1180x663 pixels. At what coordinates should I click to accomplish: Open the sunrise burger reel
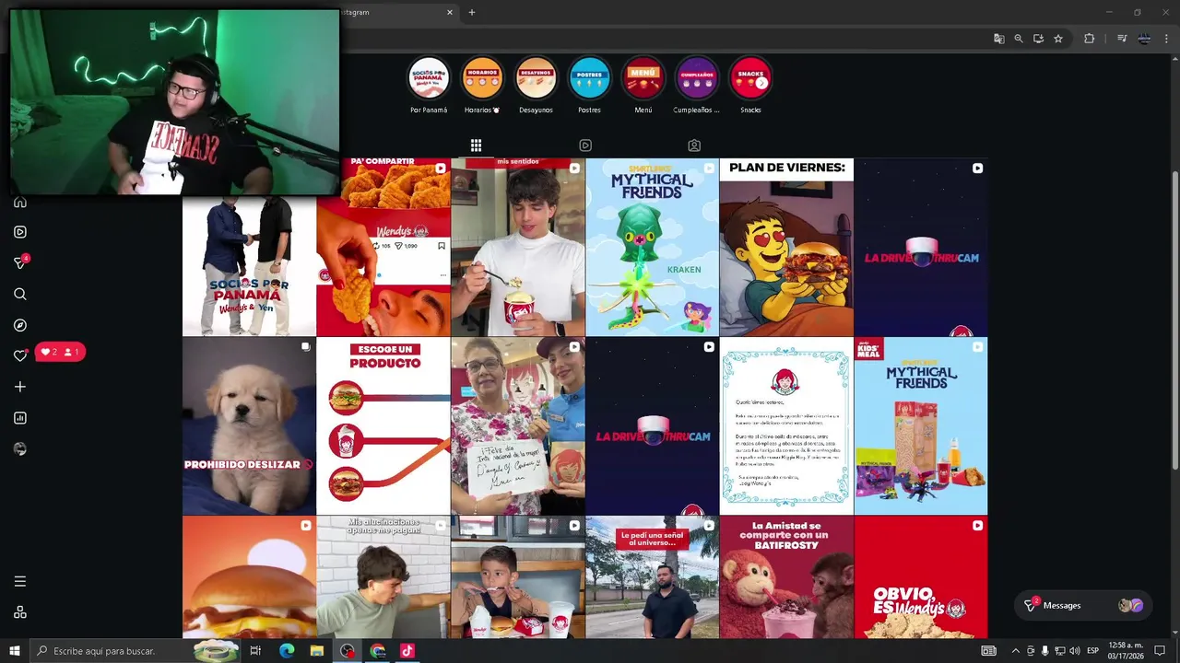pyautogui.click(x=249, y=576)
